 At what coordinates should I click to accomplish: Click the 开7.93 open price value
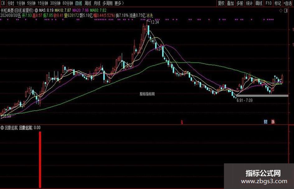pos(27,16)
